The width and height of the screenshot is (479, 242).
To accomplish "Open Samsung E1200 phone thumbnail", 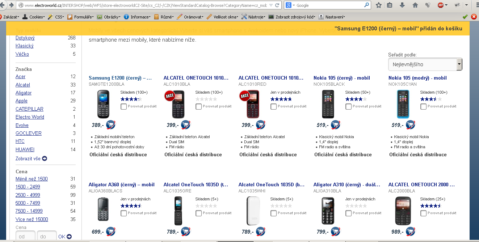I will tap(103, 104).
